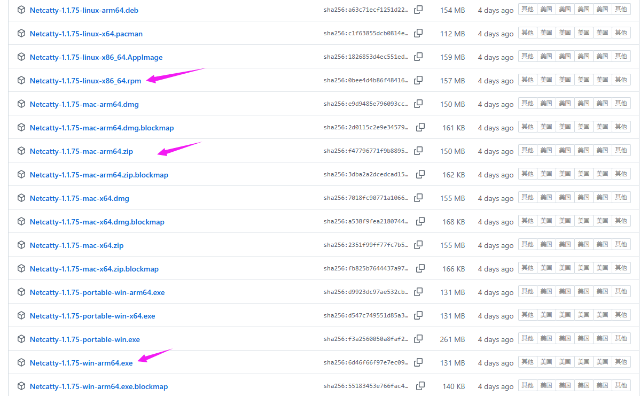Open Netcatty-1.1.75-mac-arm64.zip.blockmap link
640x396 pixels.
pyautogui.click(x=99, y=175)
